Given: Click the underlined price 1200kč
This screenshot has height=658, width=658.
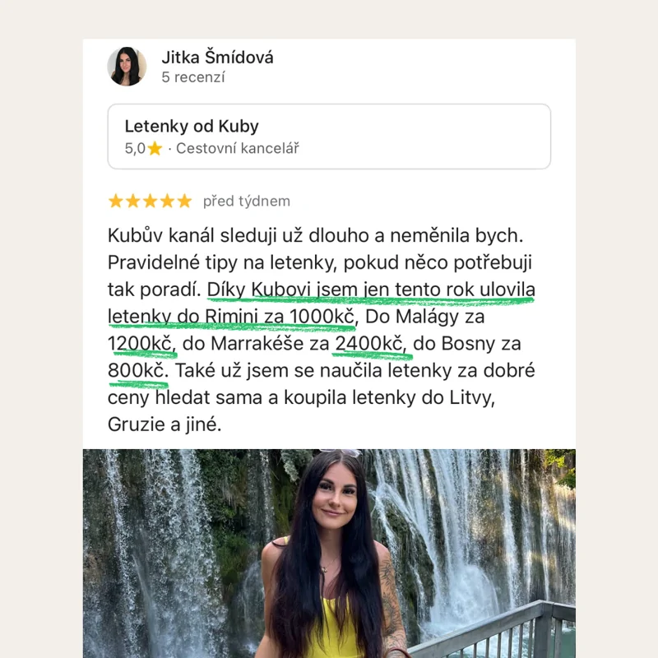Looking at the screenshot, I should tap(141, 343).
